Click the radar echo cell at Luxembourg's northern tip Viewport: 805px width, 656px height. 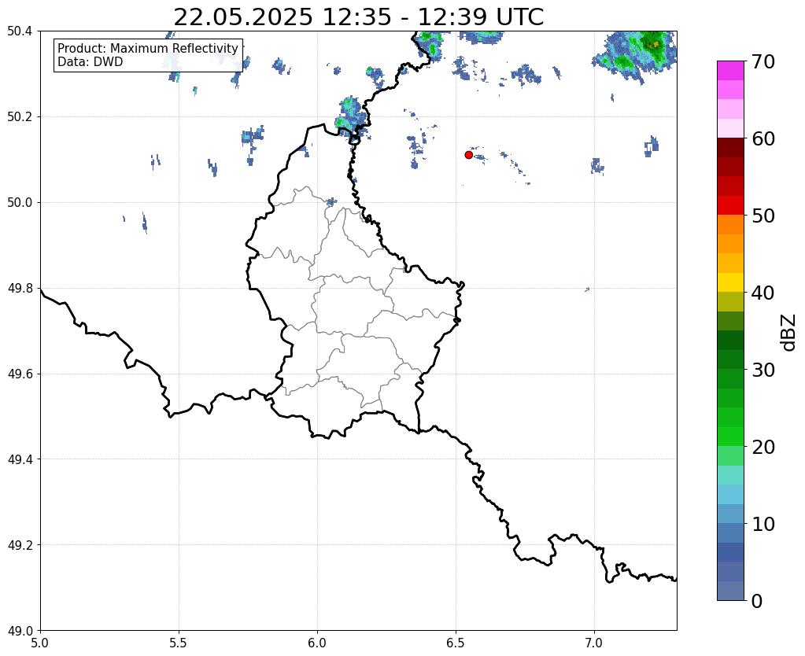[351, 119]
